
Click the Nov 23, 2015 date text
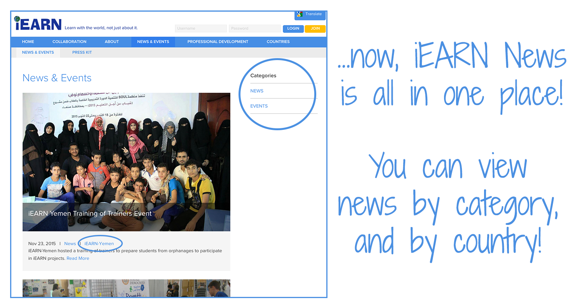click(x=42, y=243)
